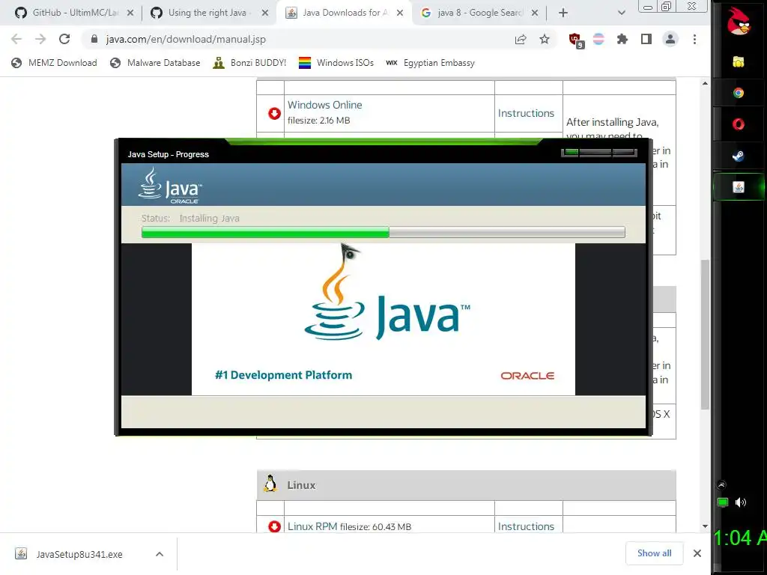Screen dimensions: 767x575
Task: Bookmark this page with the star icon
Action: click(545, 39)
